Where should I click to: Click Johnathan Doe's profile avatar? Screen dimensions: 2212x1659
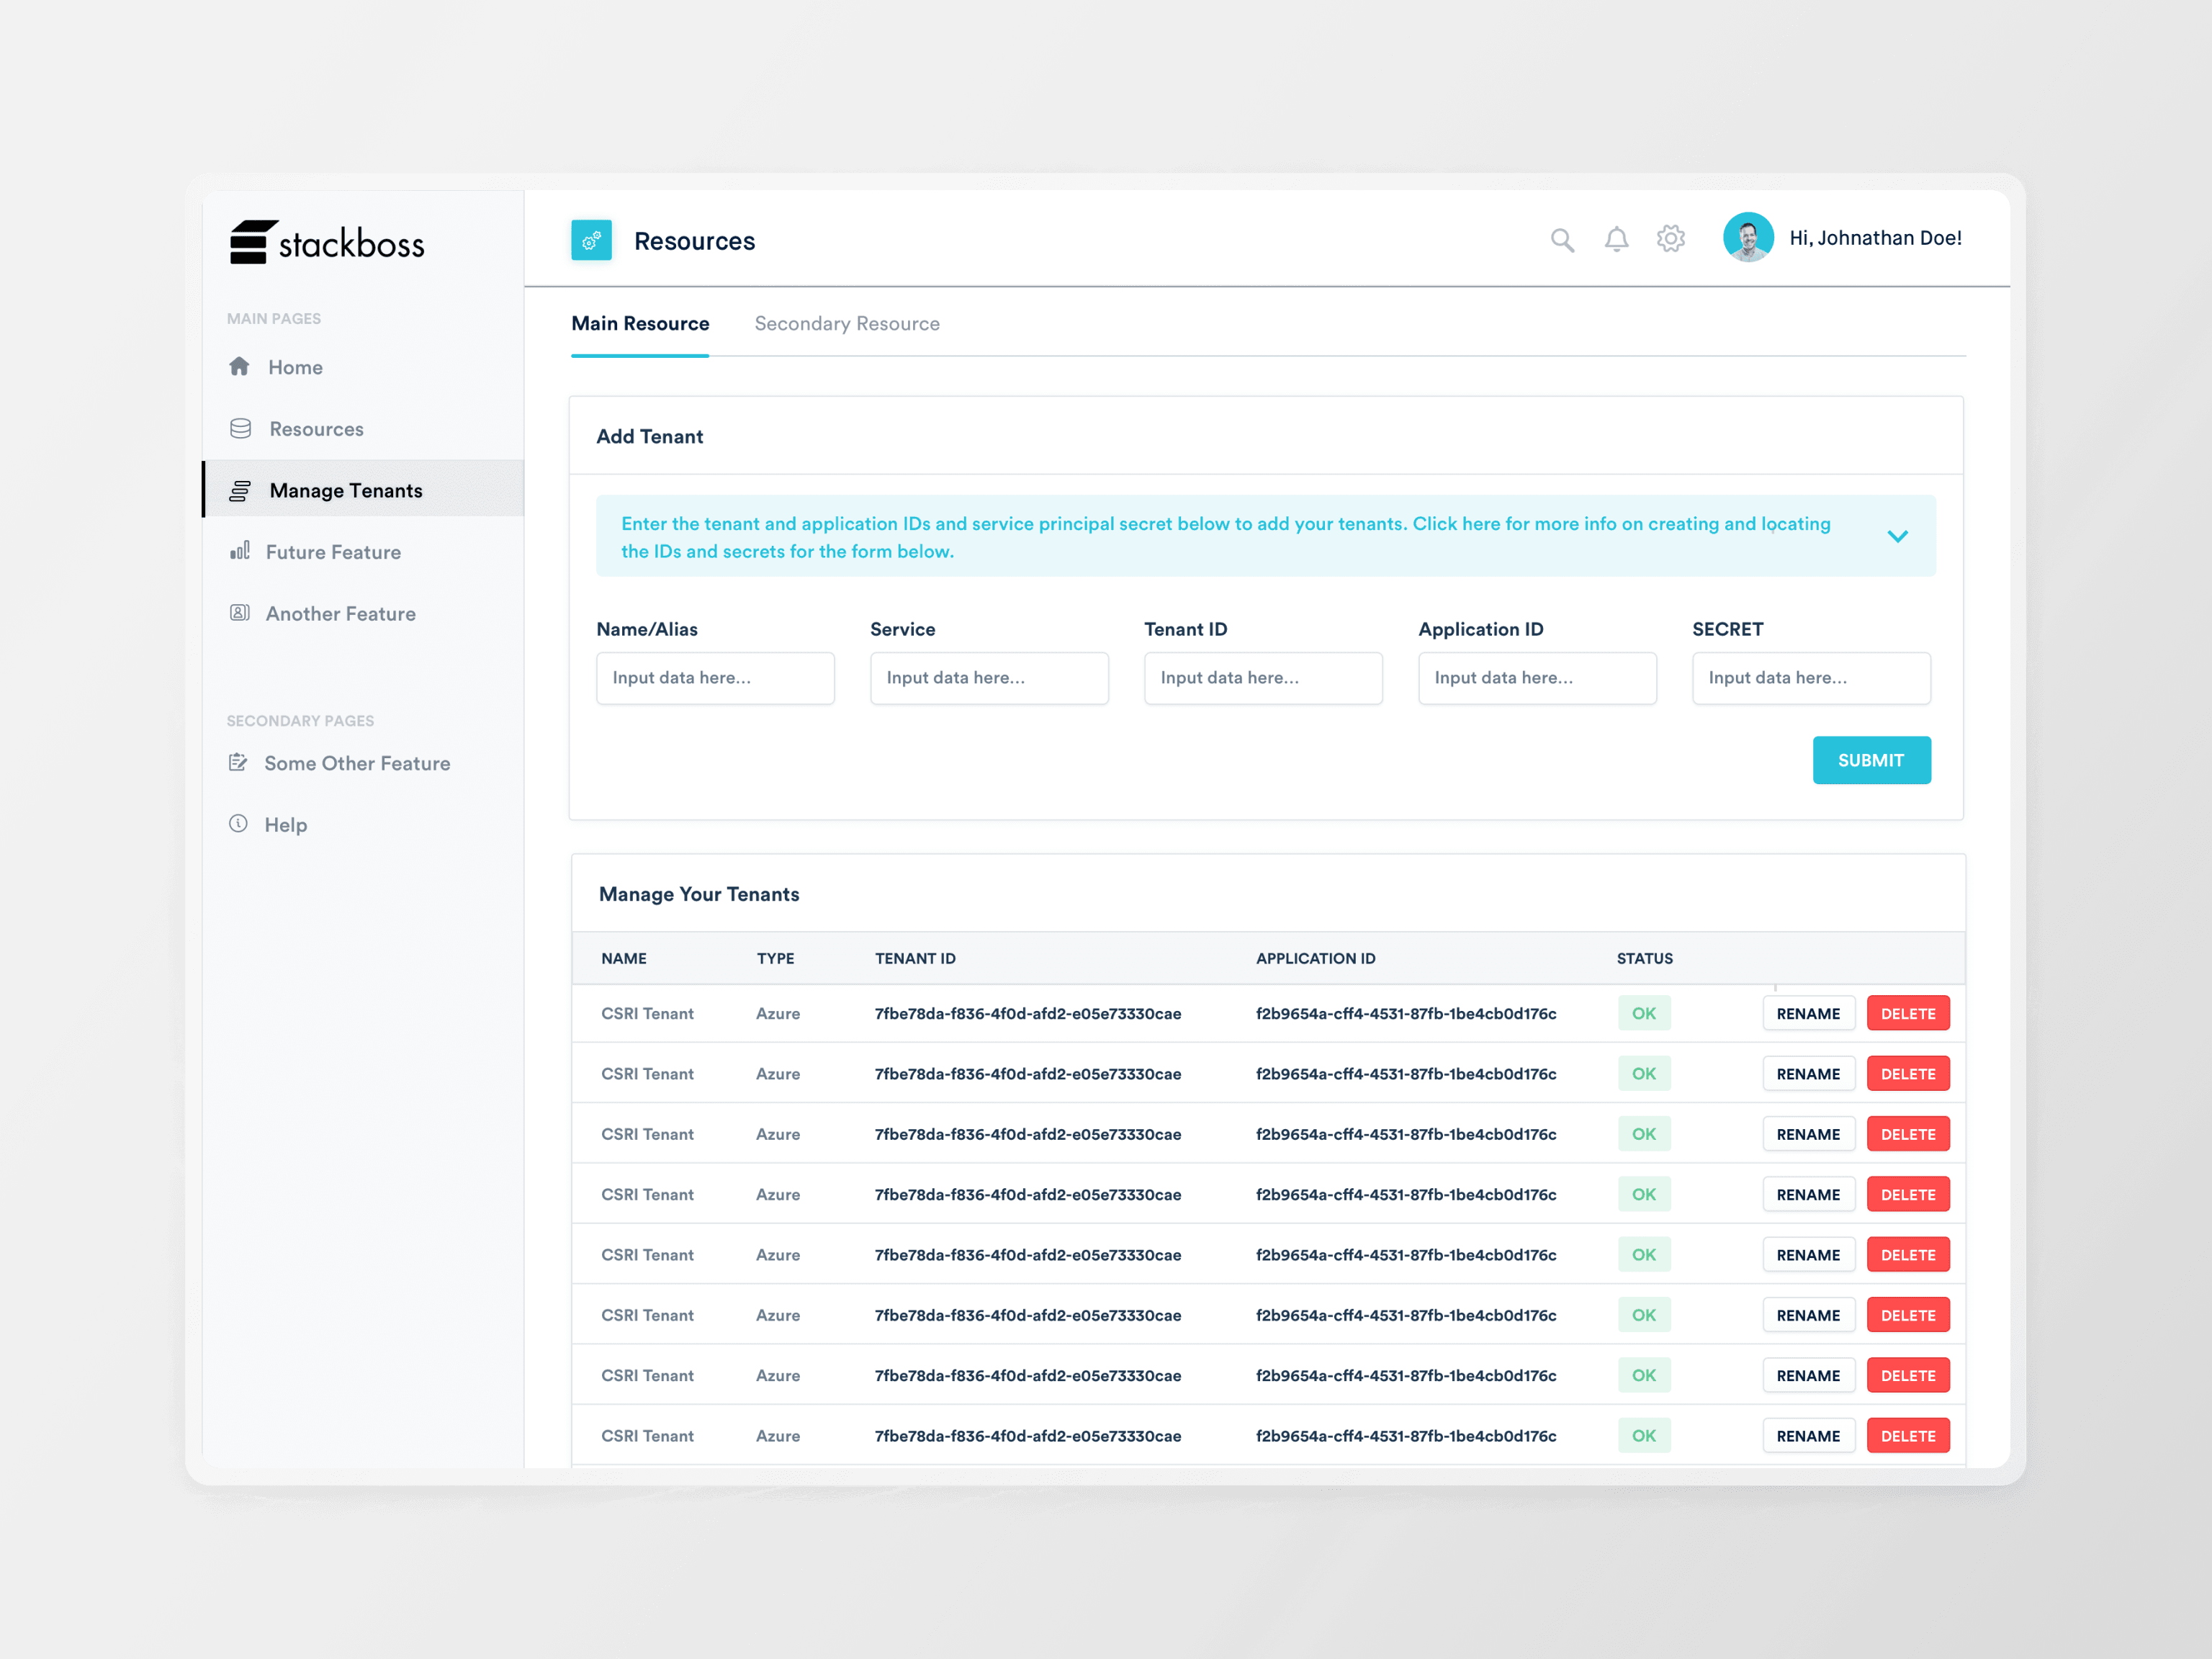point(1748,238)
